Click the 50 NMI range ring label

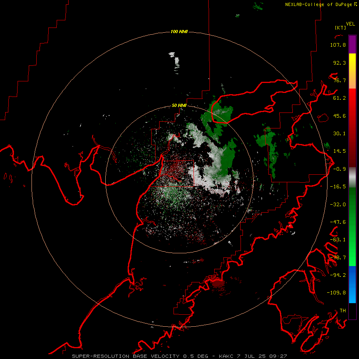pos(179,105)
